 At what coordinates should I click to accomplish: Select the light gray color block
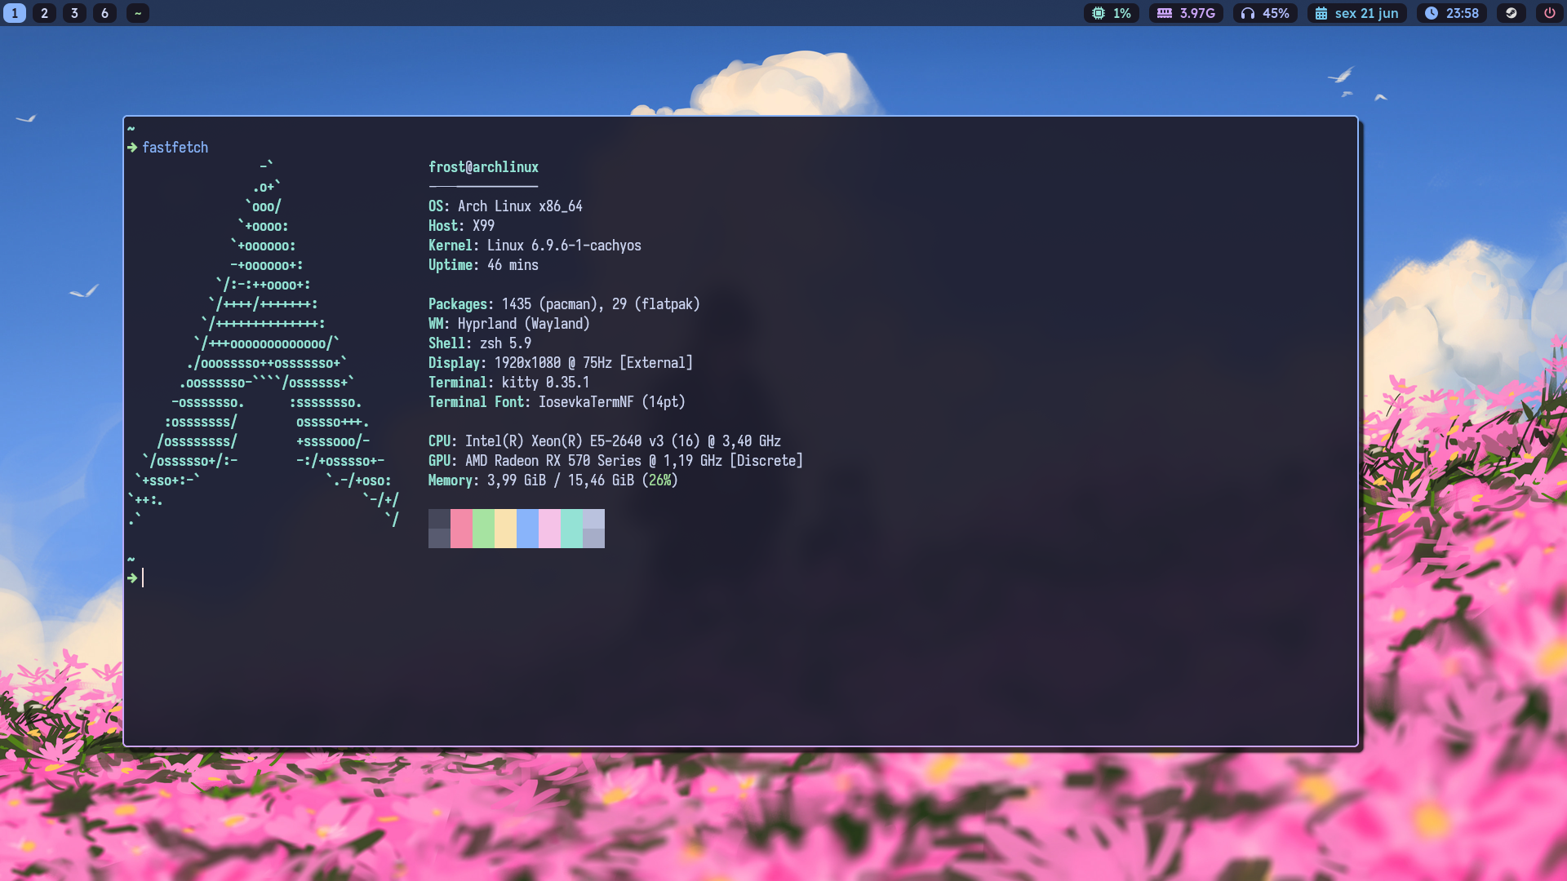pos(593,529)
